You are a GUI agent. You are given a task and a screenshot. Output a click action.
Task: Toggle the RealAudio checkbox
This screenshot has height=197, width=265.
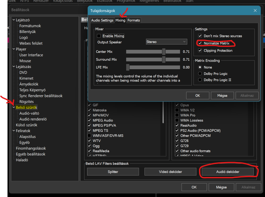177,125
